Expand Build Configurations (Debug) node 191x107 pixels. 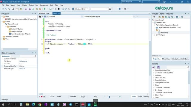pos(155,25)
